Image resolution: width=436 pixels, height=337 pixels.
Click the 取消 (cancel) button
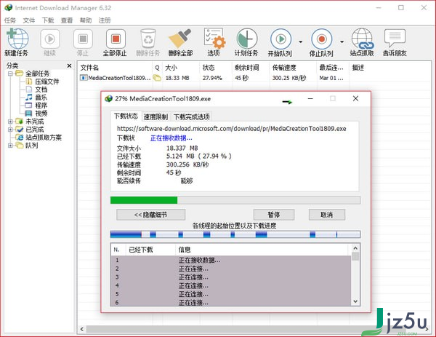click(x=327, y=215)
